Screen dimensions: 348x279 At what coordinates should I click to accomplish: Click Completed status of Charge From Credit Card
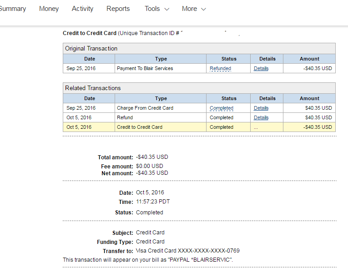(222, 108)
